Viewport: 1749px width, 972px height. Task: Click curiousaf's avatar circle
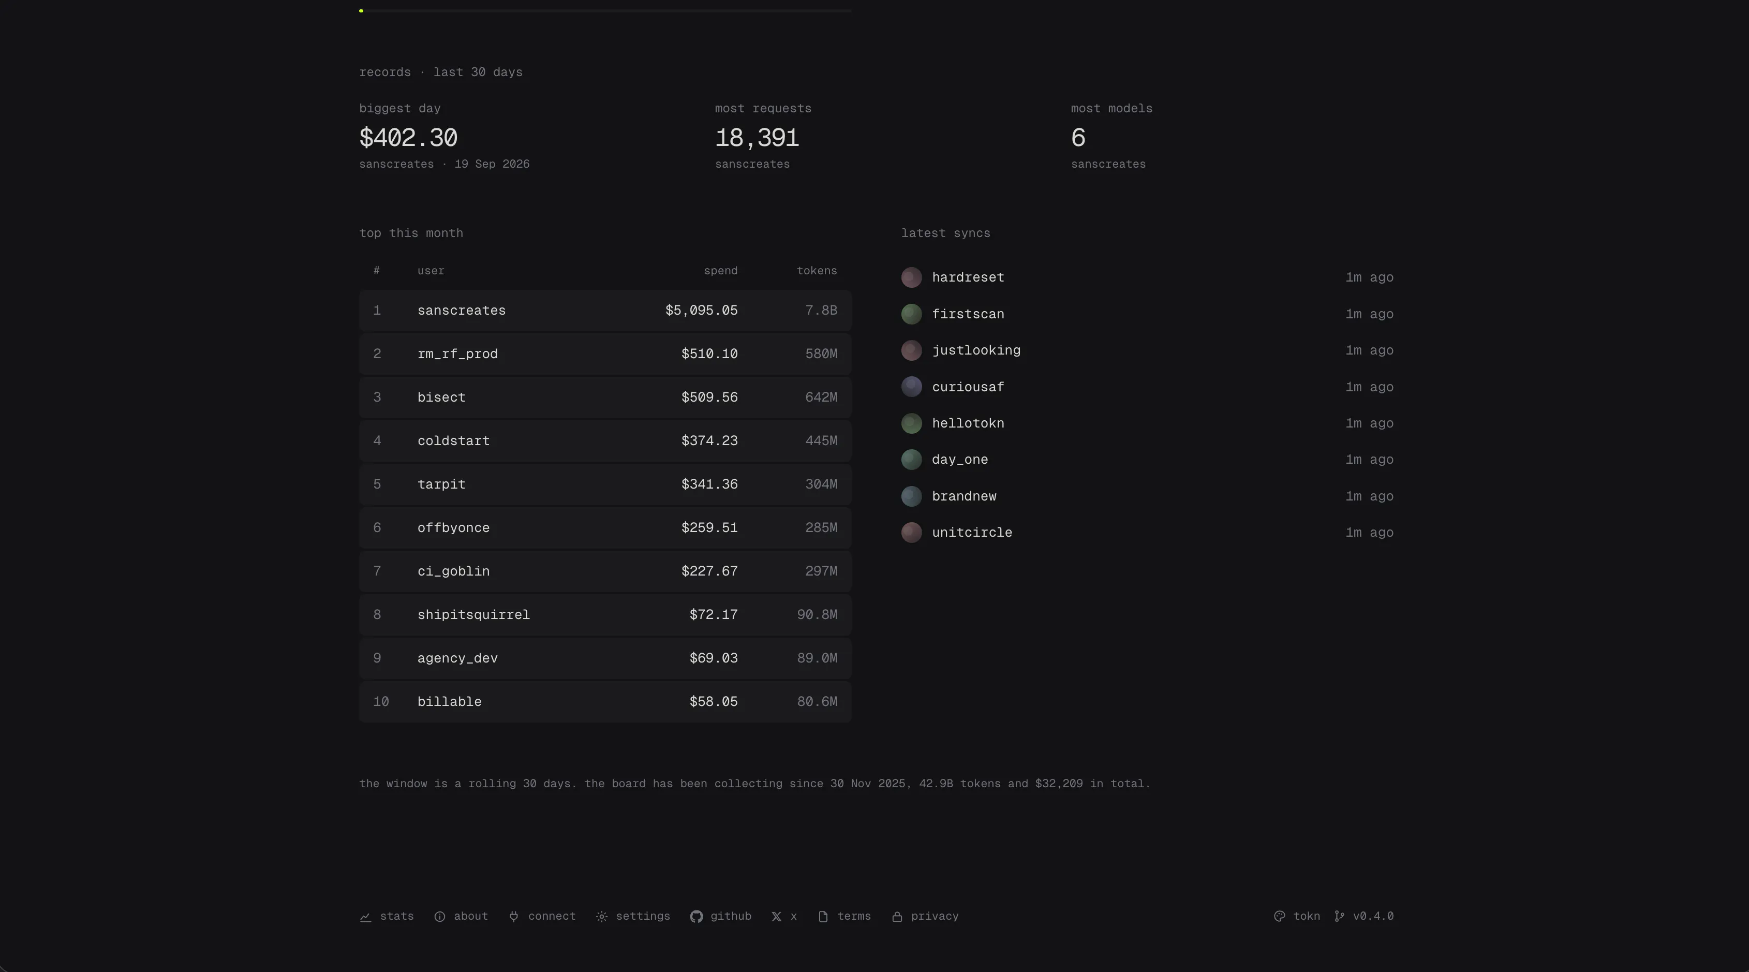coord(911,387)
